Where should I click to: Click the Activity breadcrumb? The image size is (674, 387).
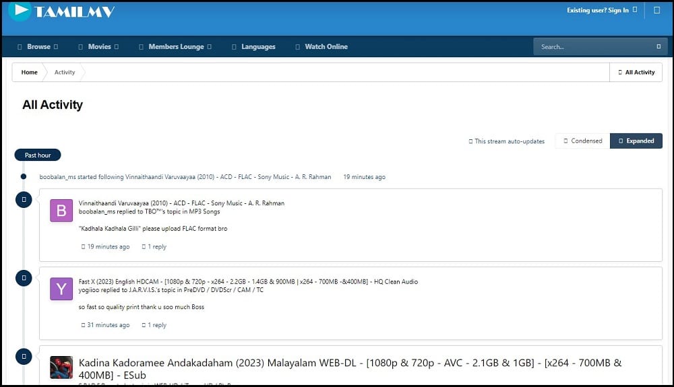coord(65,72)
